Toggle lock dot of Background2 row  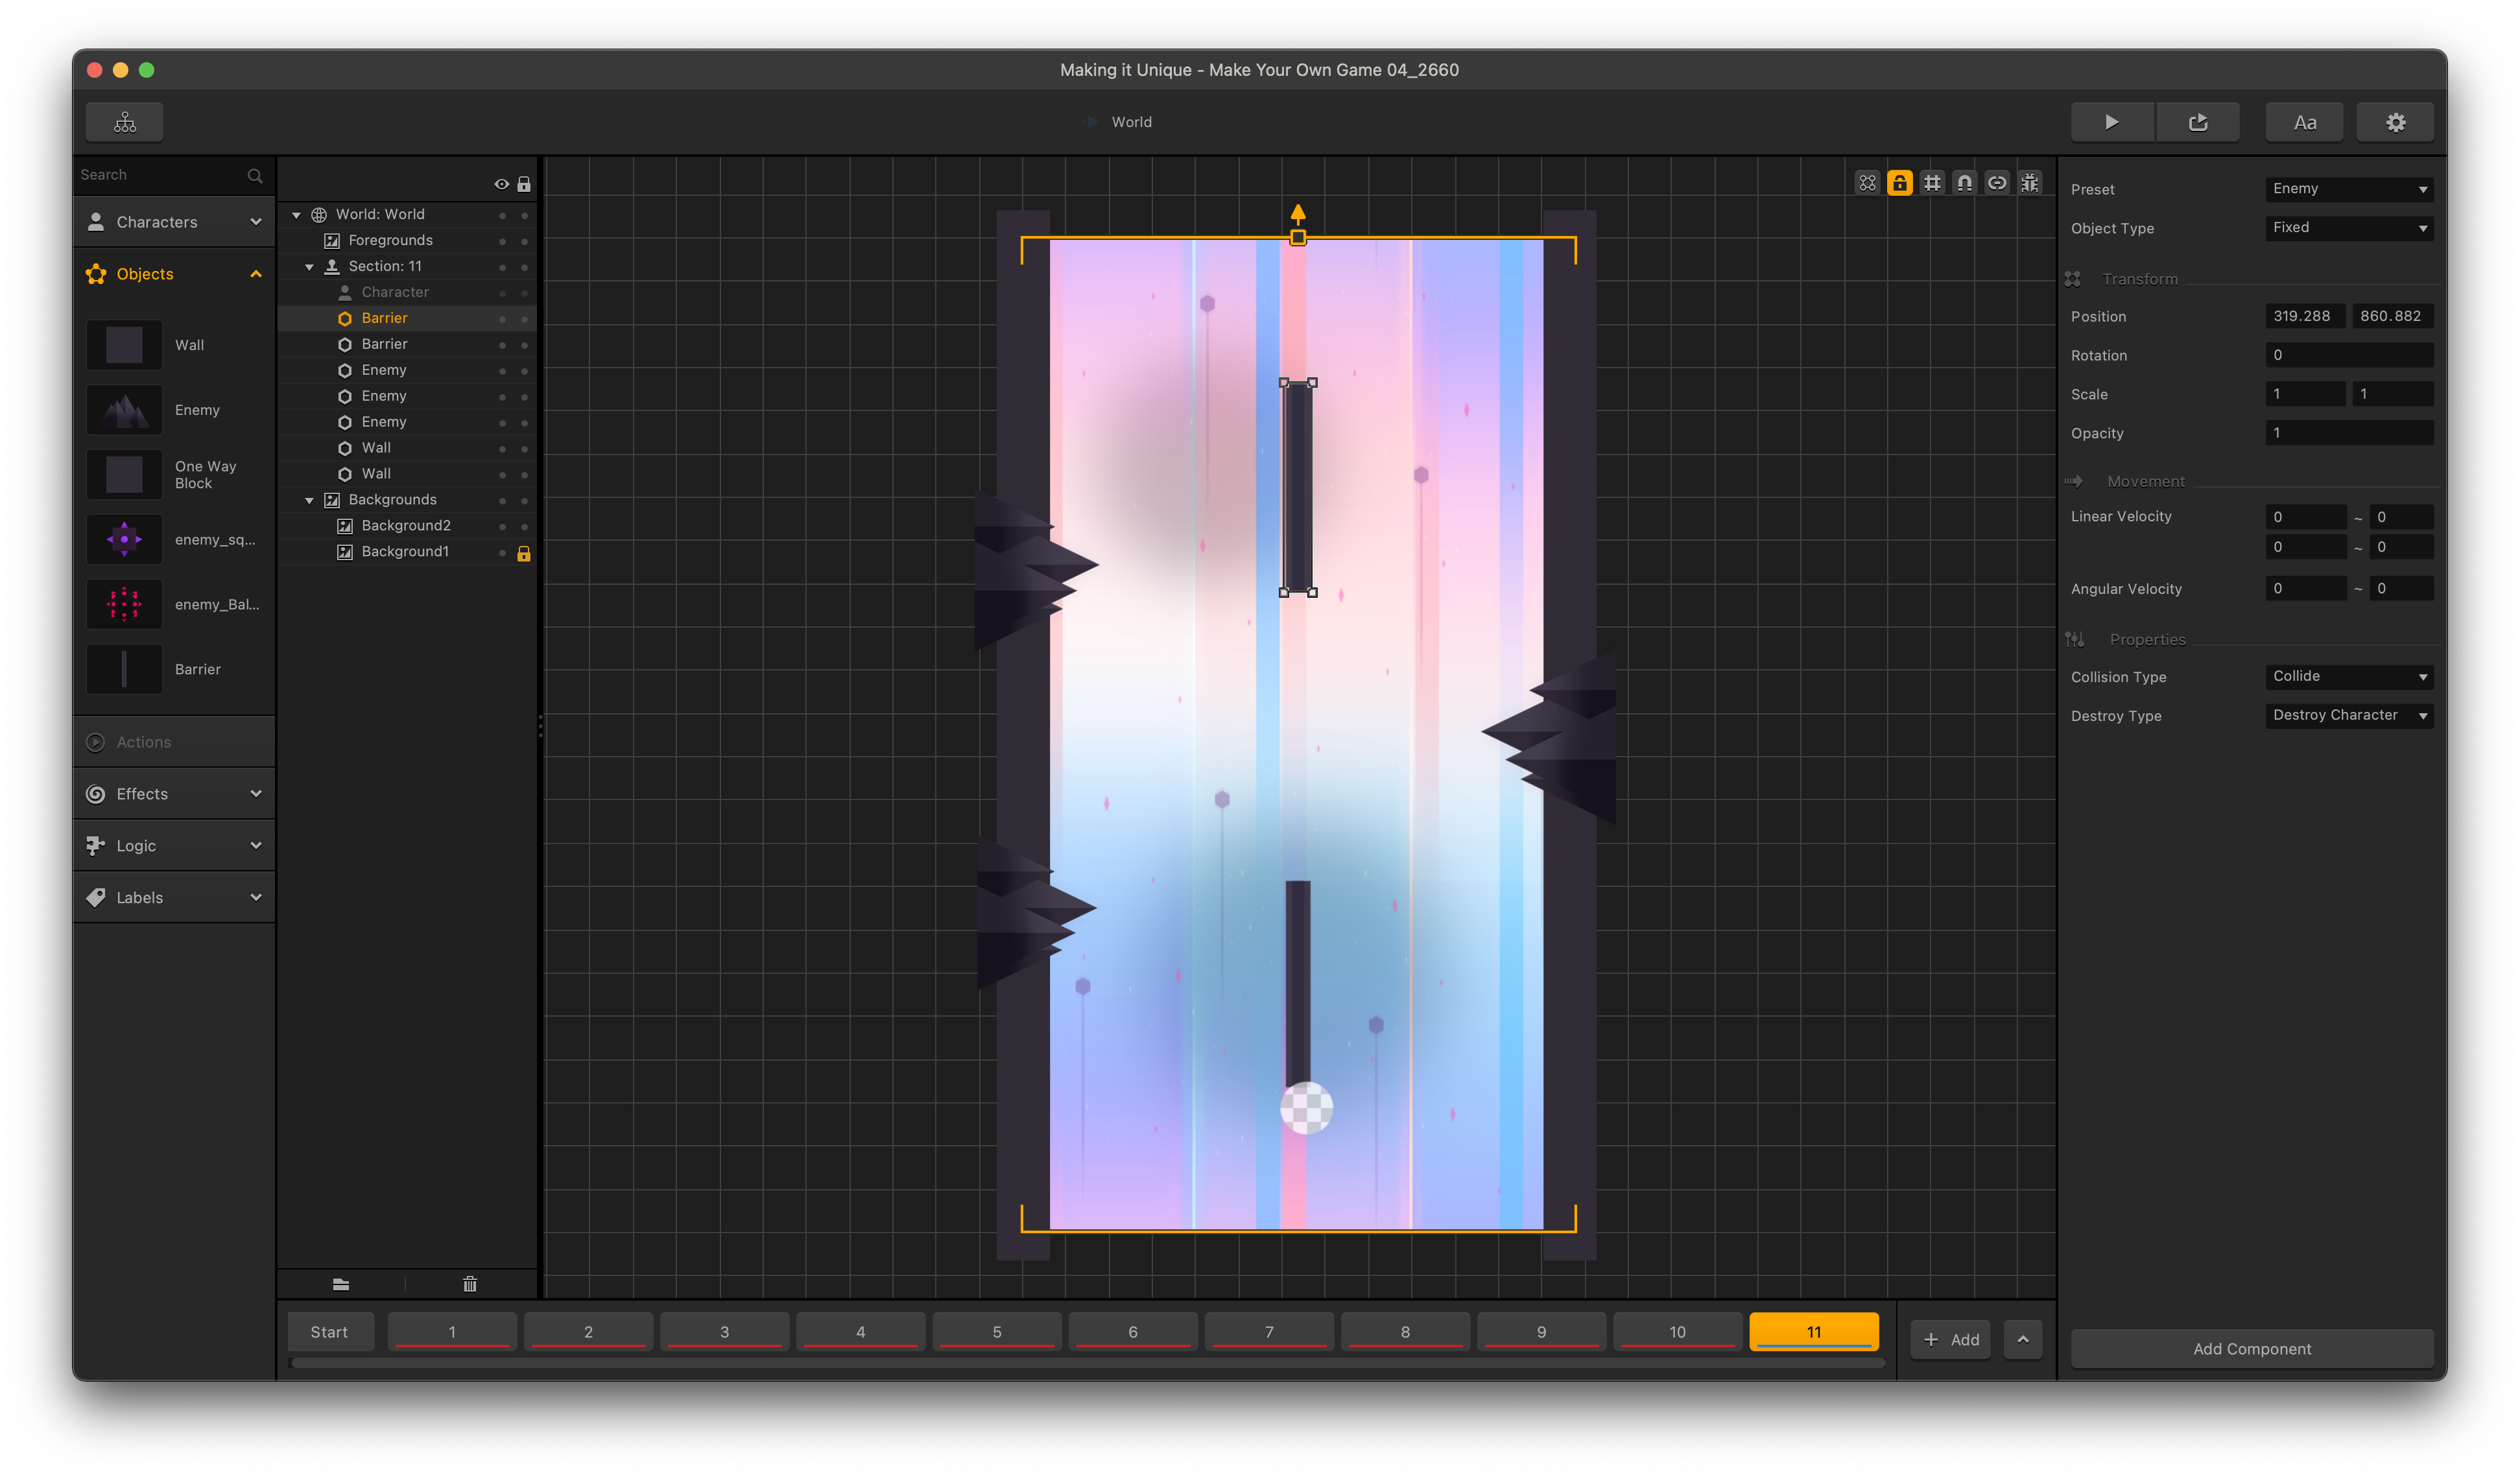[x=524, y=527]
